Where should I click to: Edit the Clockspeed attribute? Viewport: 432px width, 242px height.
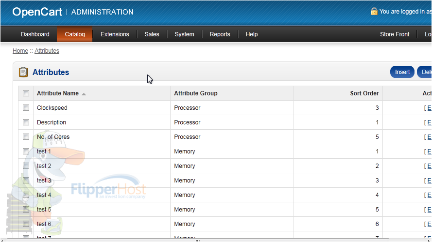click(429, 108)
